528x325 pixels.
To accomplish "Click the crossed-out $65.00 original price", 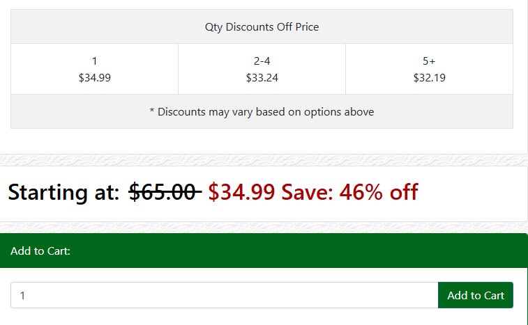I will coord(165,192).
